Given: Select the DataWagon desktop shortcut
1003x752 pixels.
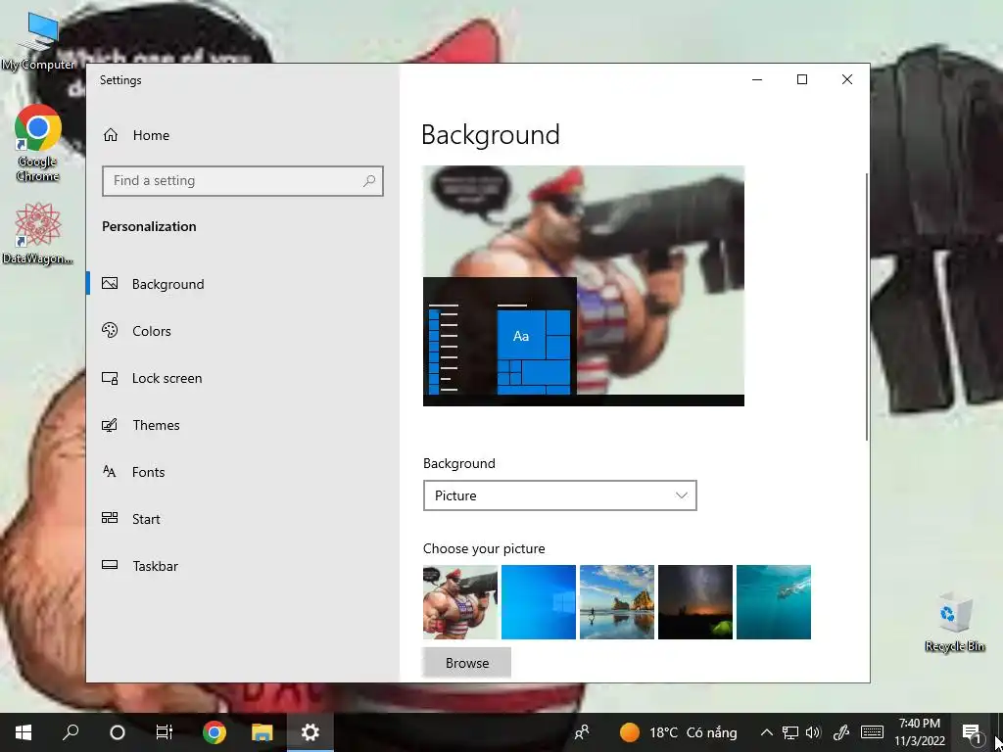Looking at the screenshot, I should tap(38, 234).
